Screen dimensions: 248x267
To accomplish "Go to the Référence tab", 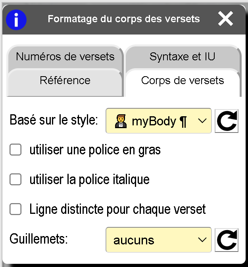I will tap(65, 81).
